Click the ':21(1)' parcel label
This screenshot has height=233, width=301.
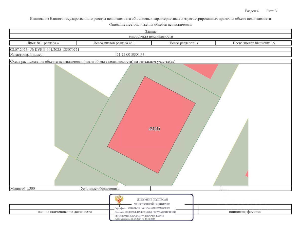point(154,129)
